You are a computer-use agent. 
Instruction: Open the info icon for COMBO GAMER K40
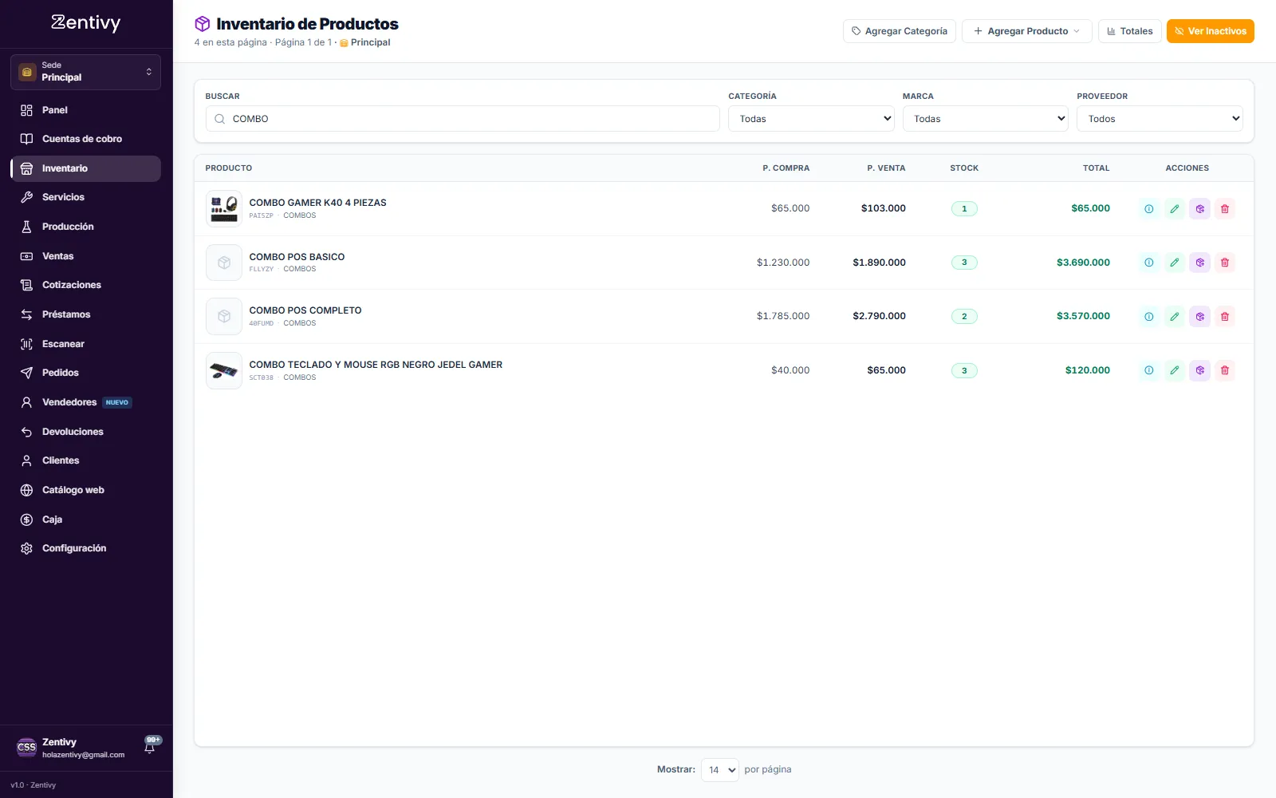pos(1148,209)
